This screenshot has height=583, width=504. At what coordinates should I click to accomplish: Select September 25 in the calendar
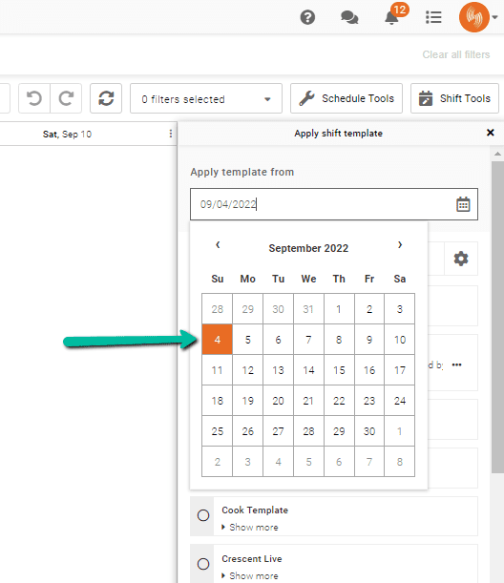pyautogui.click(x=218, y=431)
